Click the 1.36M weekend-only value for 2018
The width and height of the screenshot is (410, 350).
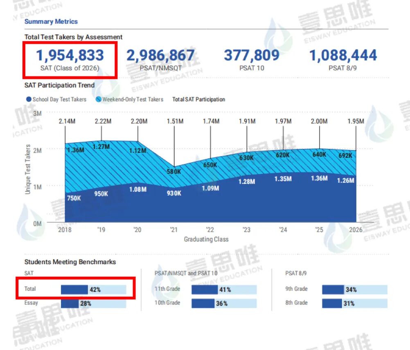point(76,150)
